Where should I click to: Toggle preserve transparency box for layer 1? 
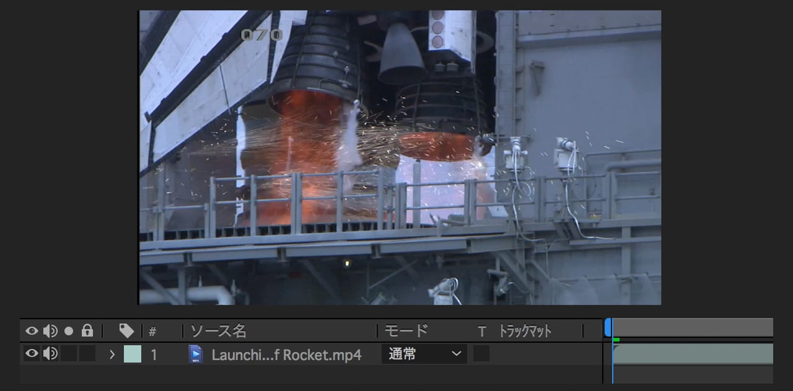point(481,354)
